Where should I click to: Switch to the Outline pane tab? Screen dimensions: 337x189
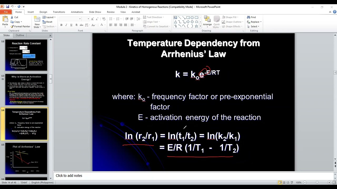pyautogui.click(x=20, y=35)
